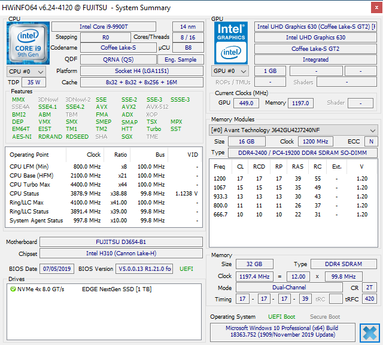
Task: Open the CPU #0 selector dropdown
Action: [x=26, y=72]
